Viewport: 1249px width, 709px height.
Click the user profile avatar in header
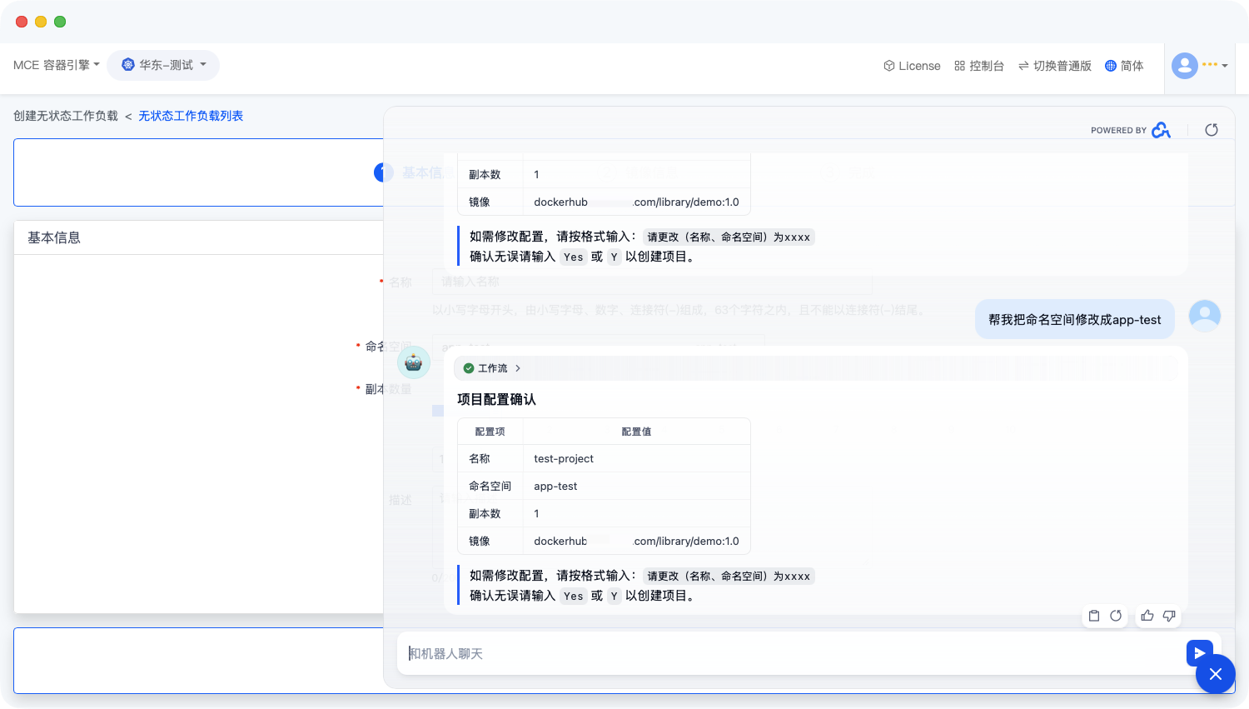point(1184,65)
